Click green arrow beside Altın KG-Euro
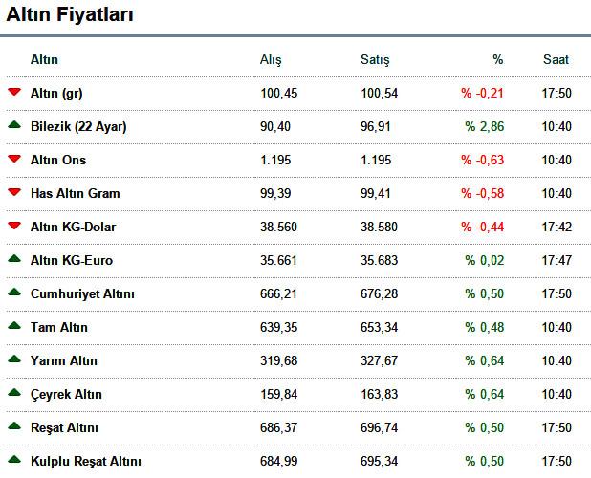Screen dimensions: 591x478 (14, 258)
